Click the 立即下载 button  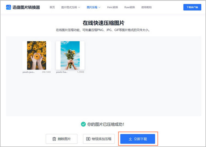tap(138, 139)
